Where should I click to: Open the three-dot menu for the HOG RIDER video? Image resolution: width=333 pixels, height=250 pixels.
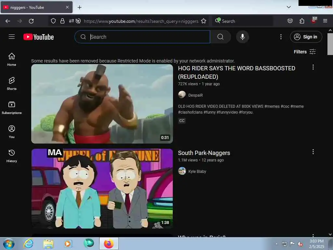(313, 67)
